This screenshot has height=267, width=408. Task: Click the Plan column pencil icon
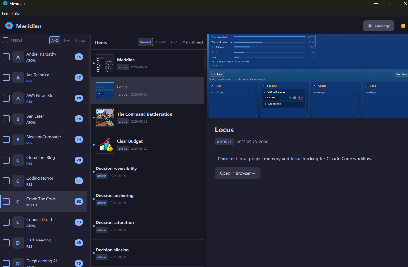coord(212,86)
